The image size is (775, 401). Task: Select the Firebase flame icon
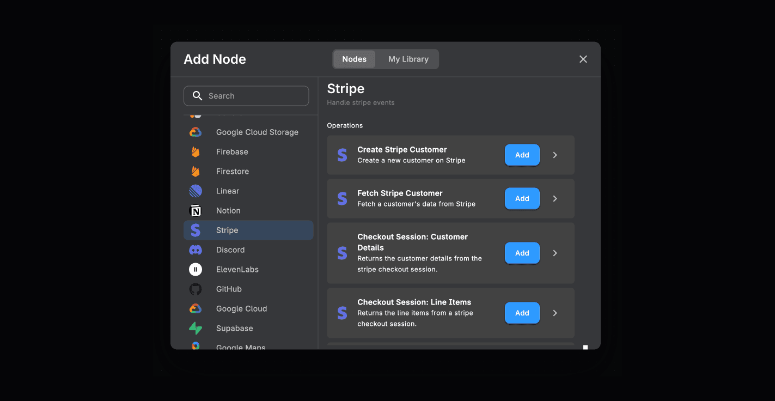click(196, 152)
